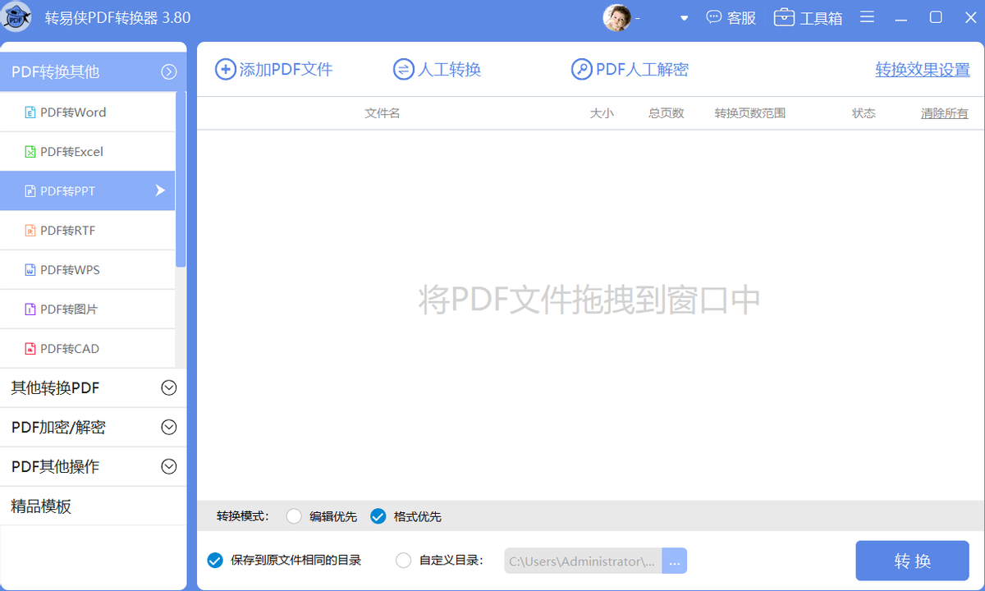Click the 将PDF文件拖拽到窗口中 drop area

(x=589, y=300)
